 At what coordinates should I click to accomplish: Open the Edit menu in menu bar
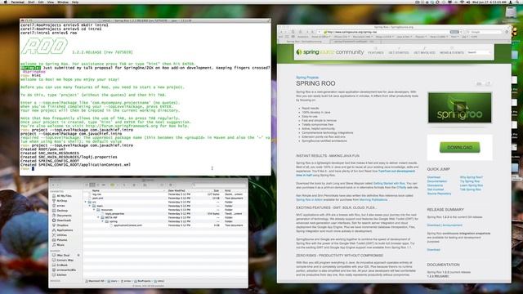pyautogui.click(x=41, y=2)
